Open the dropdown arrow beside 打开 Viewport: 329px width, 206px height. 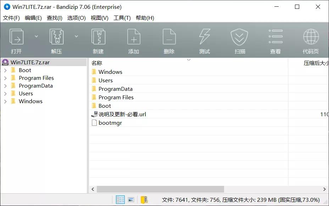[37, 36]
